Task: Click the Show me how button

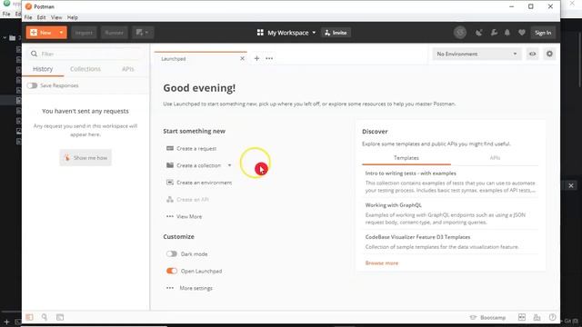Action: point(85,158)
